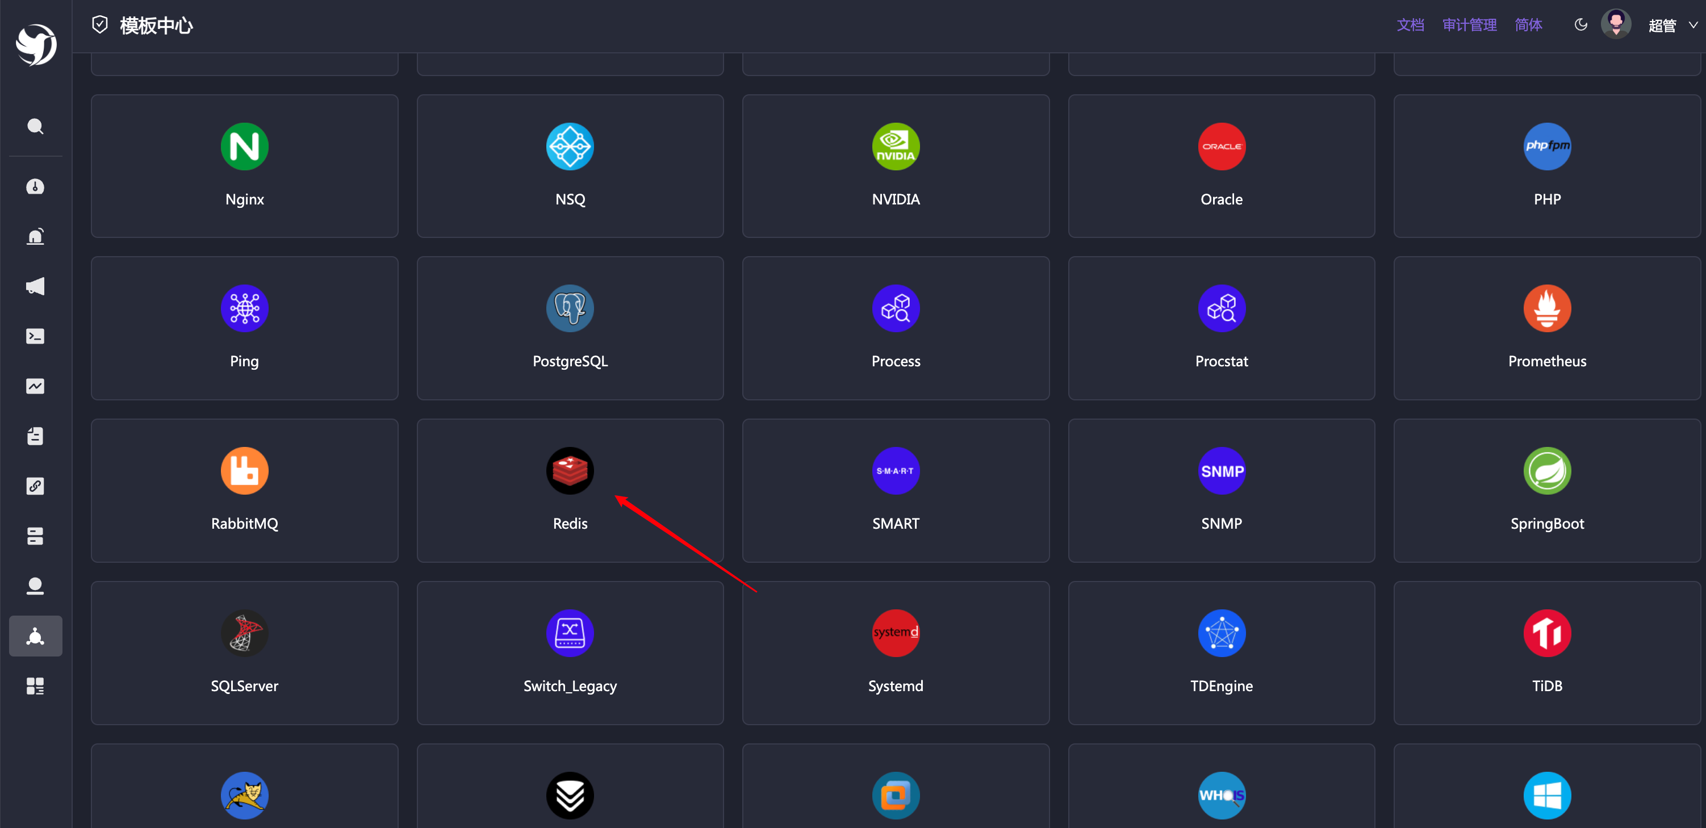Open the PostgreSQL template icon

[570, 309]
